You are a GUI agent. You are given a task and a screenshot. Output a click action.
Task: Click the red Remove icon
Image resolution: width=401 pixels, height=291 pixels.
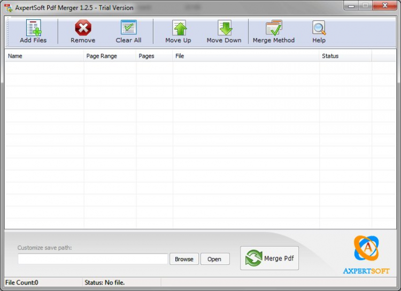(x=83, y=28)
